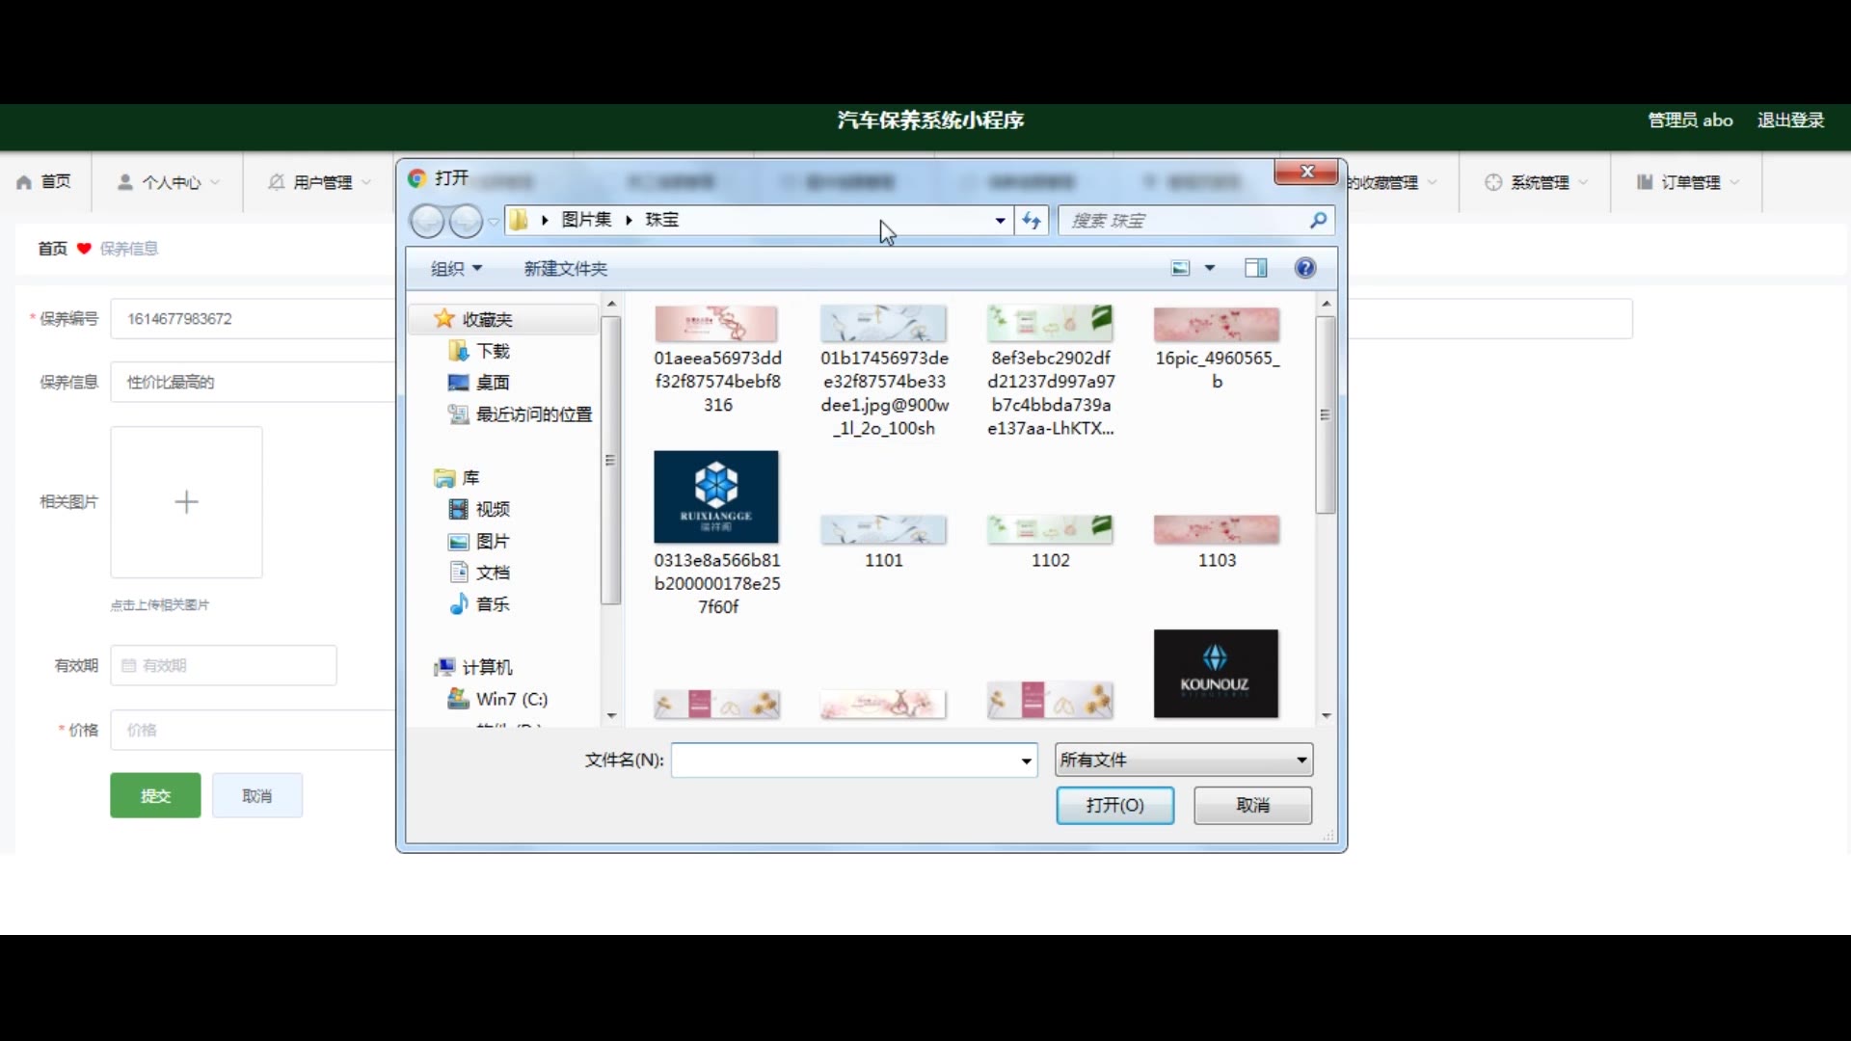
Task: Click the Back arrow in the file dialog
Action: point(427,221)
